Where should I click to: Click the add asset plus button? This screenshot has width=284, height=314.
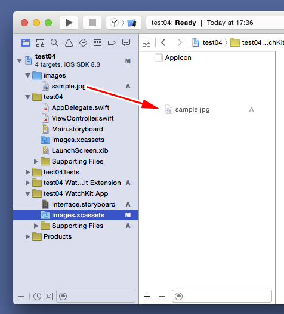coord(147,296)
